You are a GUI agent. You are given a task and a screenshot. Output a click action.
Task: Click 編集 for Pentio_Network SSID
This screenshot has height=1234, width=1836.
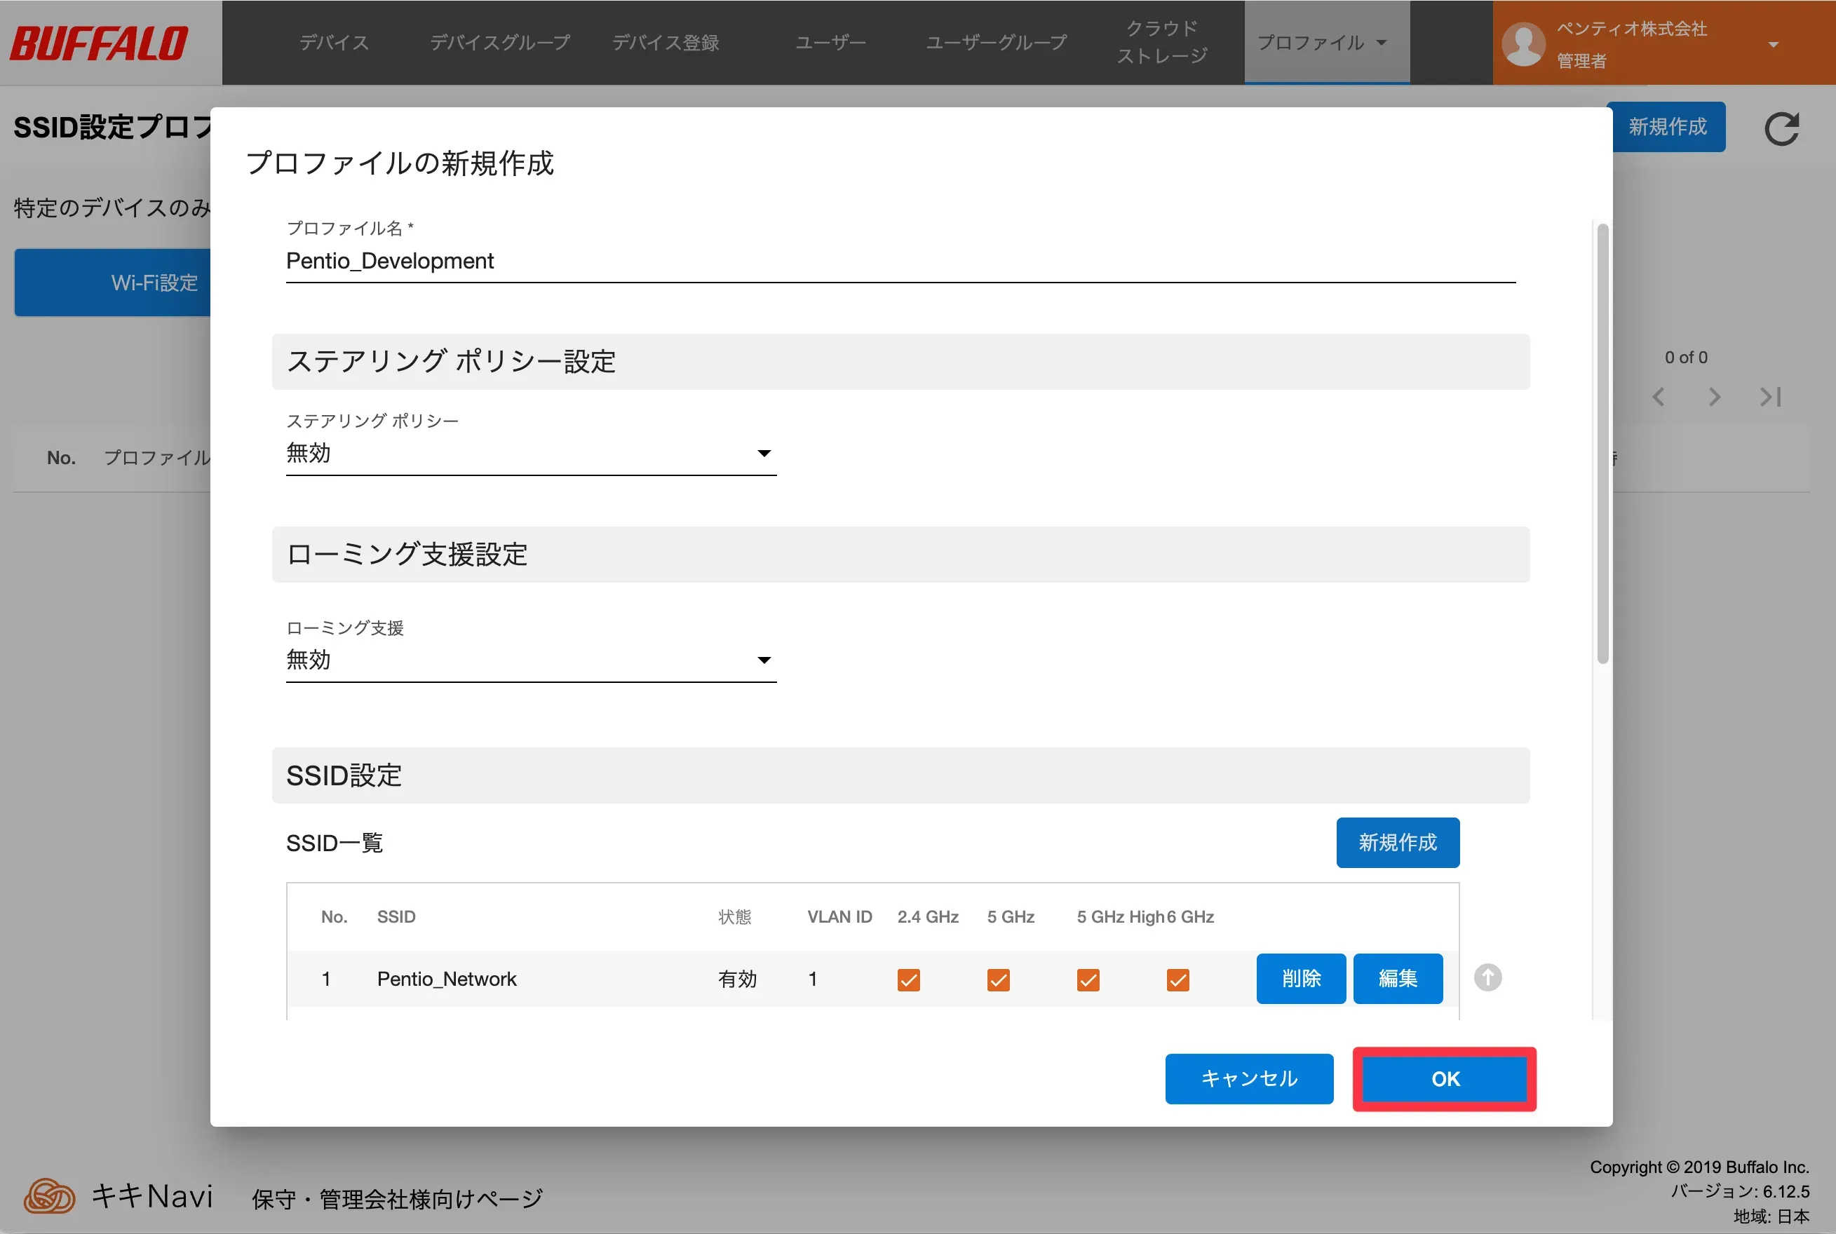(1397, 978)
